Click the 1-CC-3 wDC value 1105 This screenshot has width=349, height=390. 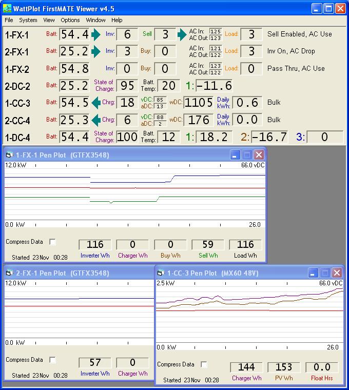click(x=199, y=103)
